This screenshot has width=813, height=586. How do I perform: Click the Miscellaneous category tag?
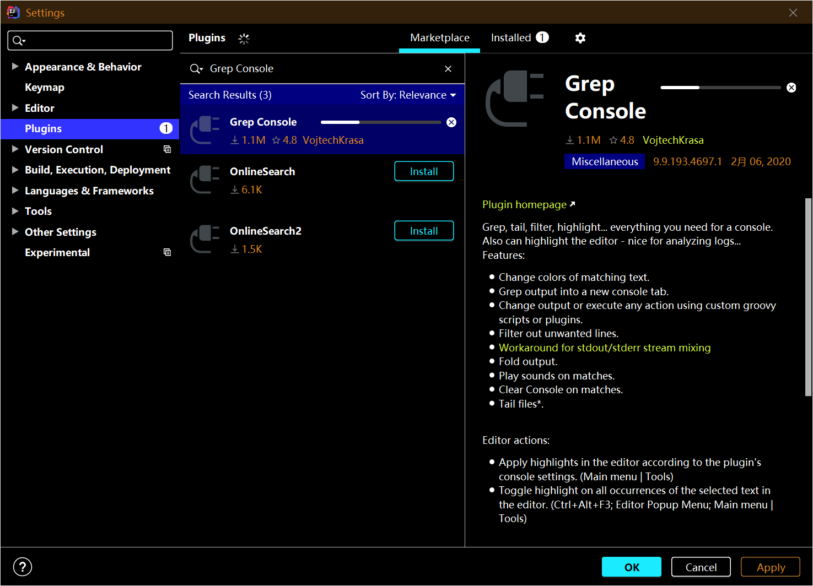(x=605, y=161)
